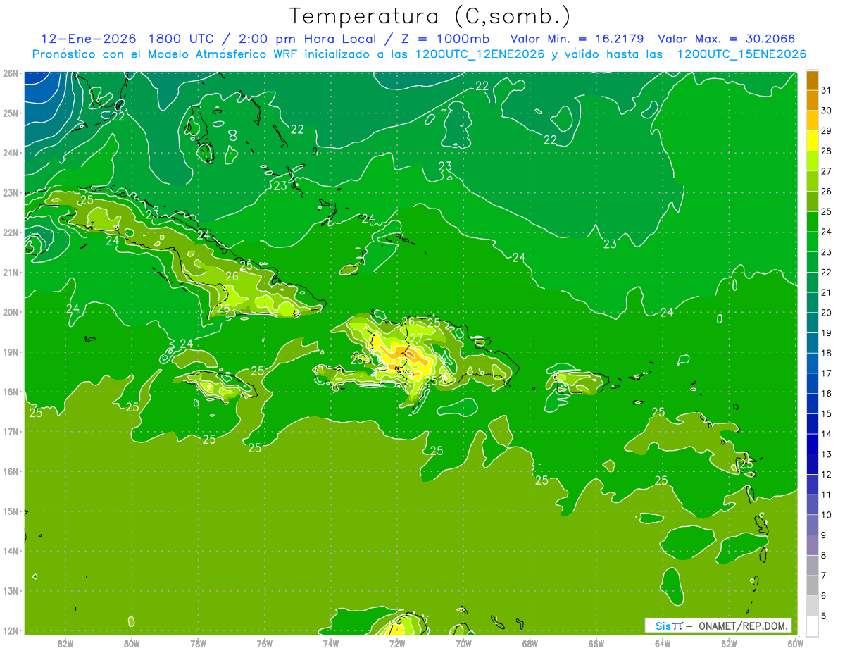Select the dark blue 14 degree legend swatch
The image size is (845, 653).
click(x=812, y=424)
